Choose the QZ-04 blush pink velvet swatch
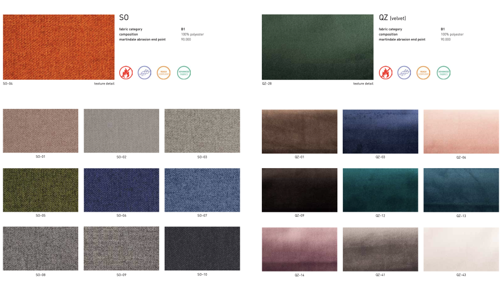Screen dimensions: 502x285 (461, 131)
